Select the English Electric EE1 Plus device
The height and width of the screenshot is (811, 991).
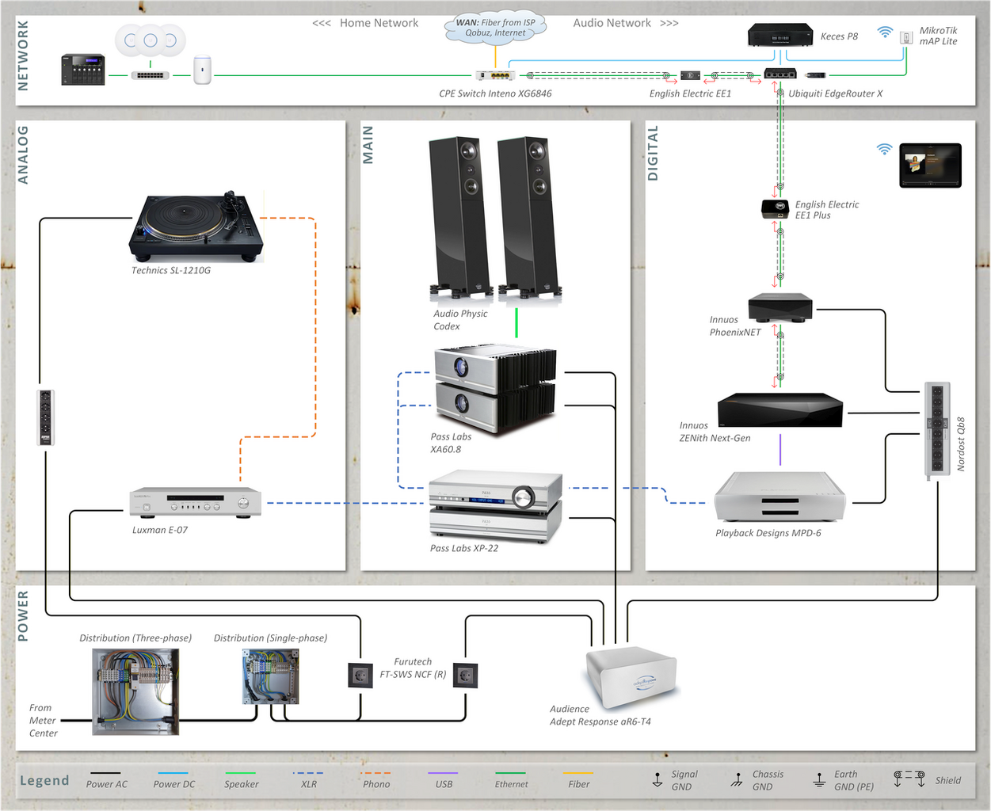pyautogui.click(x=775, y=209)
